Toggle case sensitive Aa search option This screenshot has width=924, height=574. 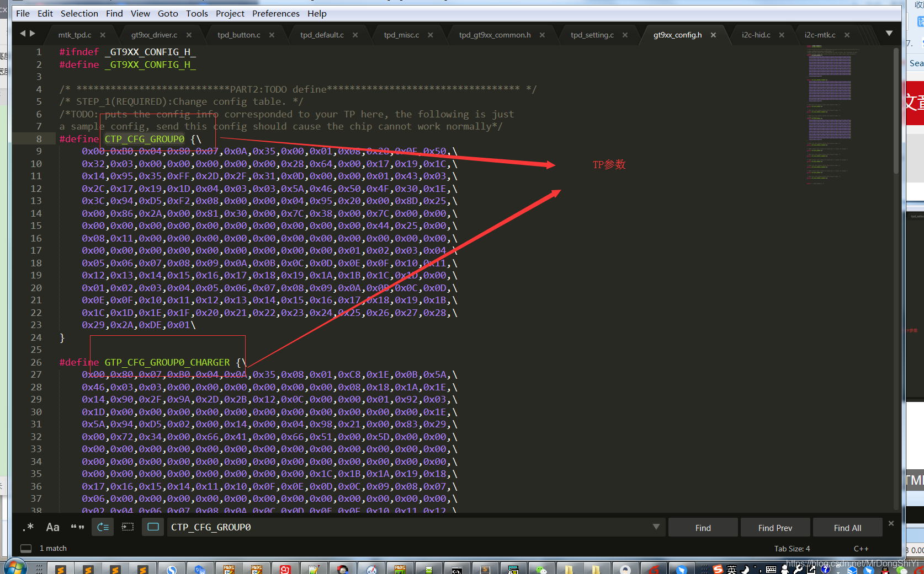coord(52,527)
